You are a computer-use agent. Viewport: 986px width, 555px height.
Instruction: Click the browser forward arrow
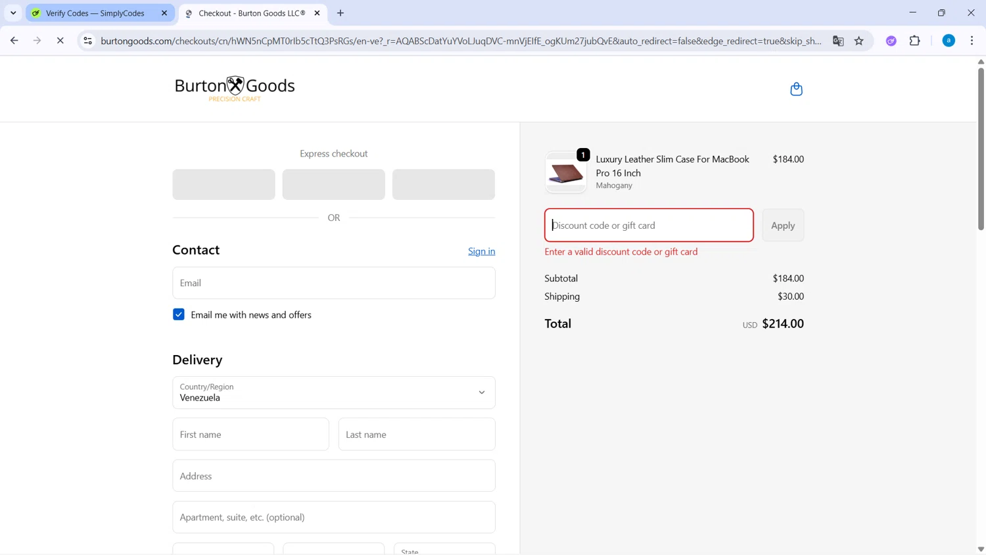point(37,41)
